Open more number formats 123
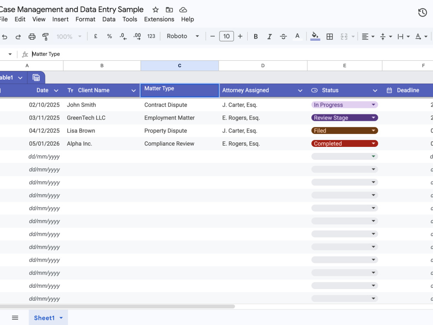Viewport: 433px width, 325px height. pos(151,36)
